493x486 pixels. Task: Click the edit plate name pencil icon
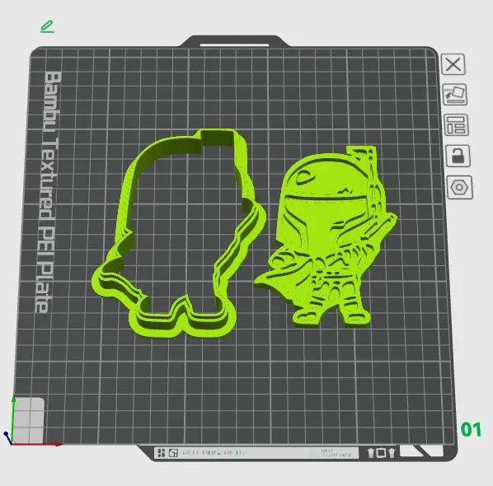[x=48, y=26]
